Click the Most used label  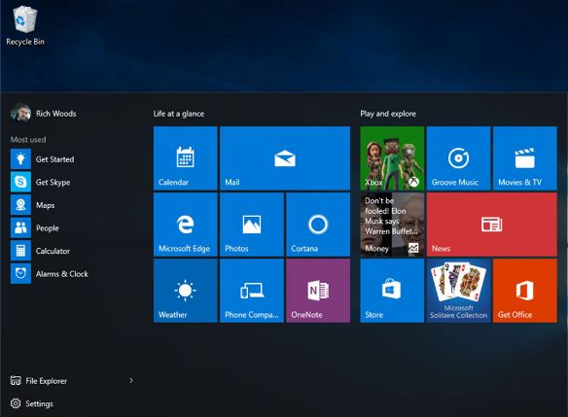coord(28,139)
